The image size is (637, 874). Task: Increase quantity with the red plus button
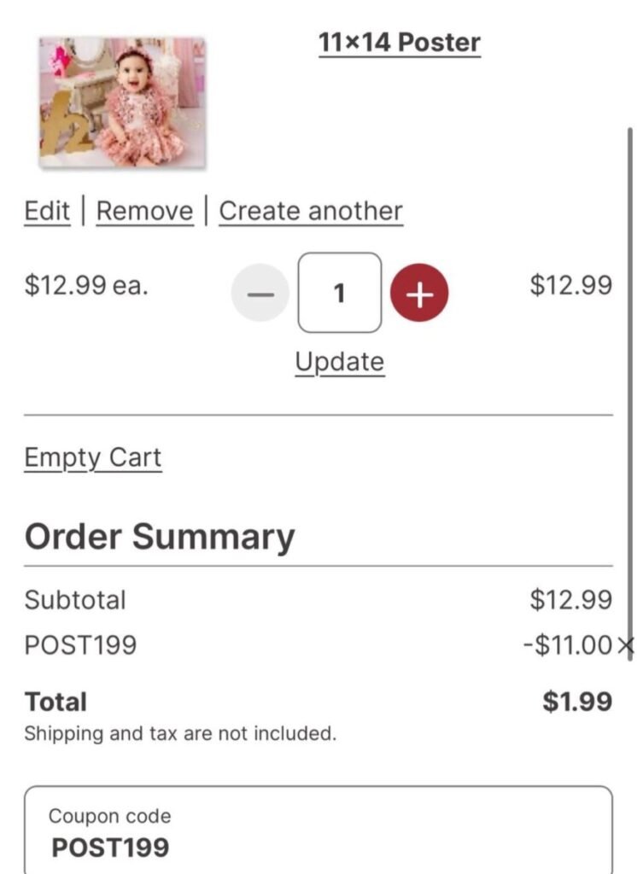[x=419, y=293]
